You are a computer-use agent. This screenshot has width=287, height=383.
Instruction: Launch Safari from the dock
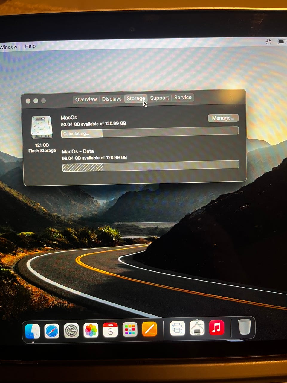coord(52,331)
